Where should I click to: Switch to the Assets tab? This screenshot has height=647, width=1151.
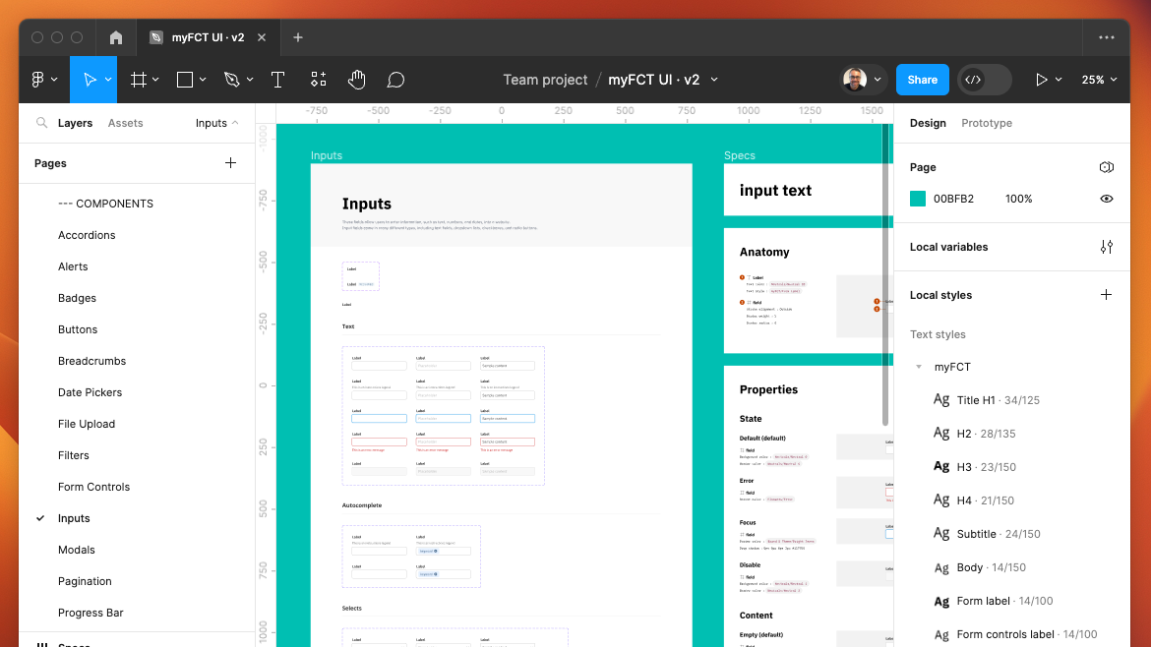coord(125,123)
